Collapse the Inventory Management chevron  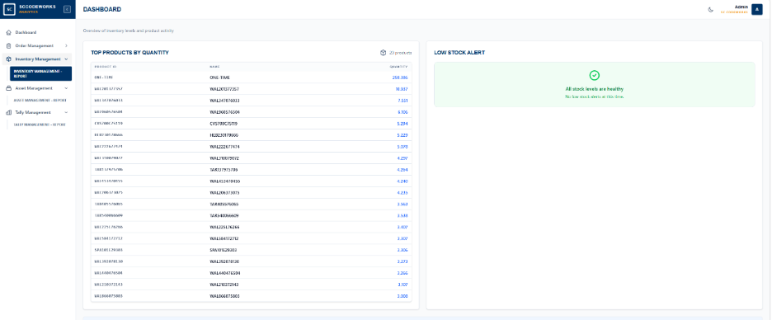click(66, 59)
